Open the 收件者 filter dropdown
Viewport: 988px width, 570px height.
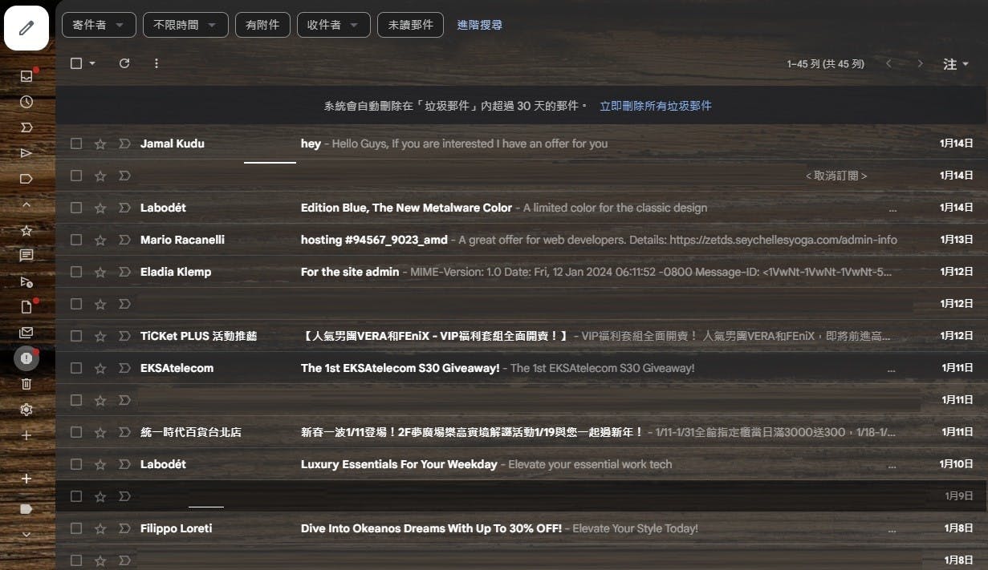333,25
